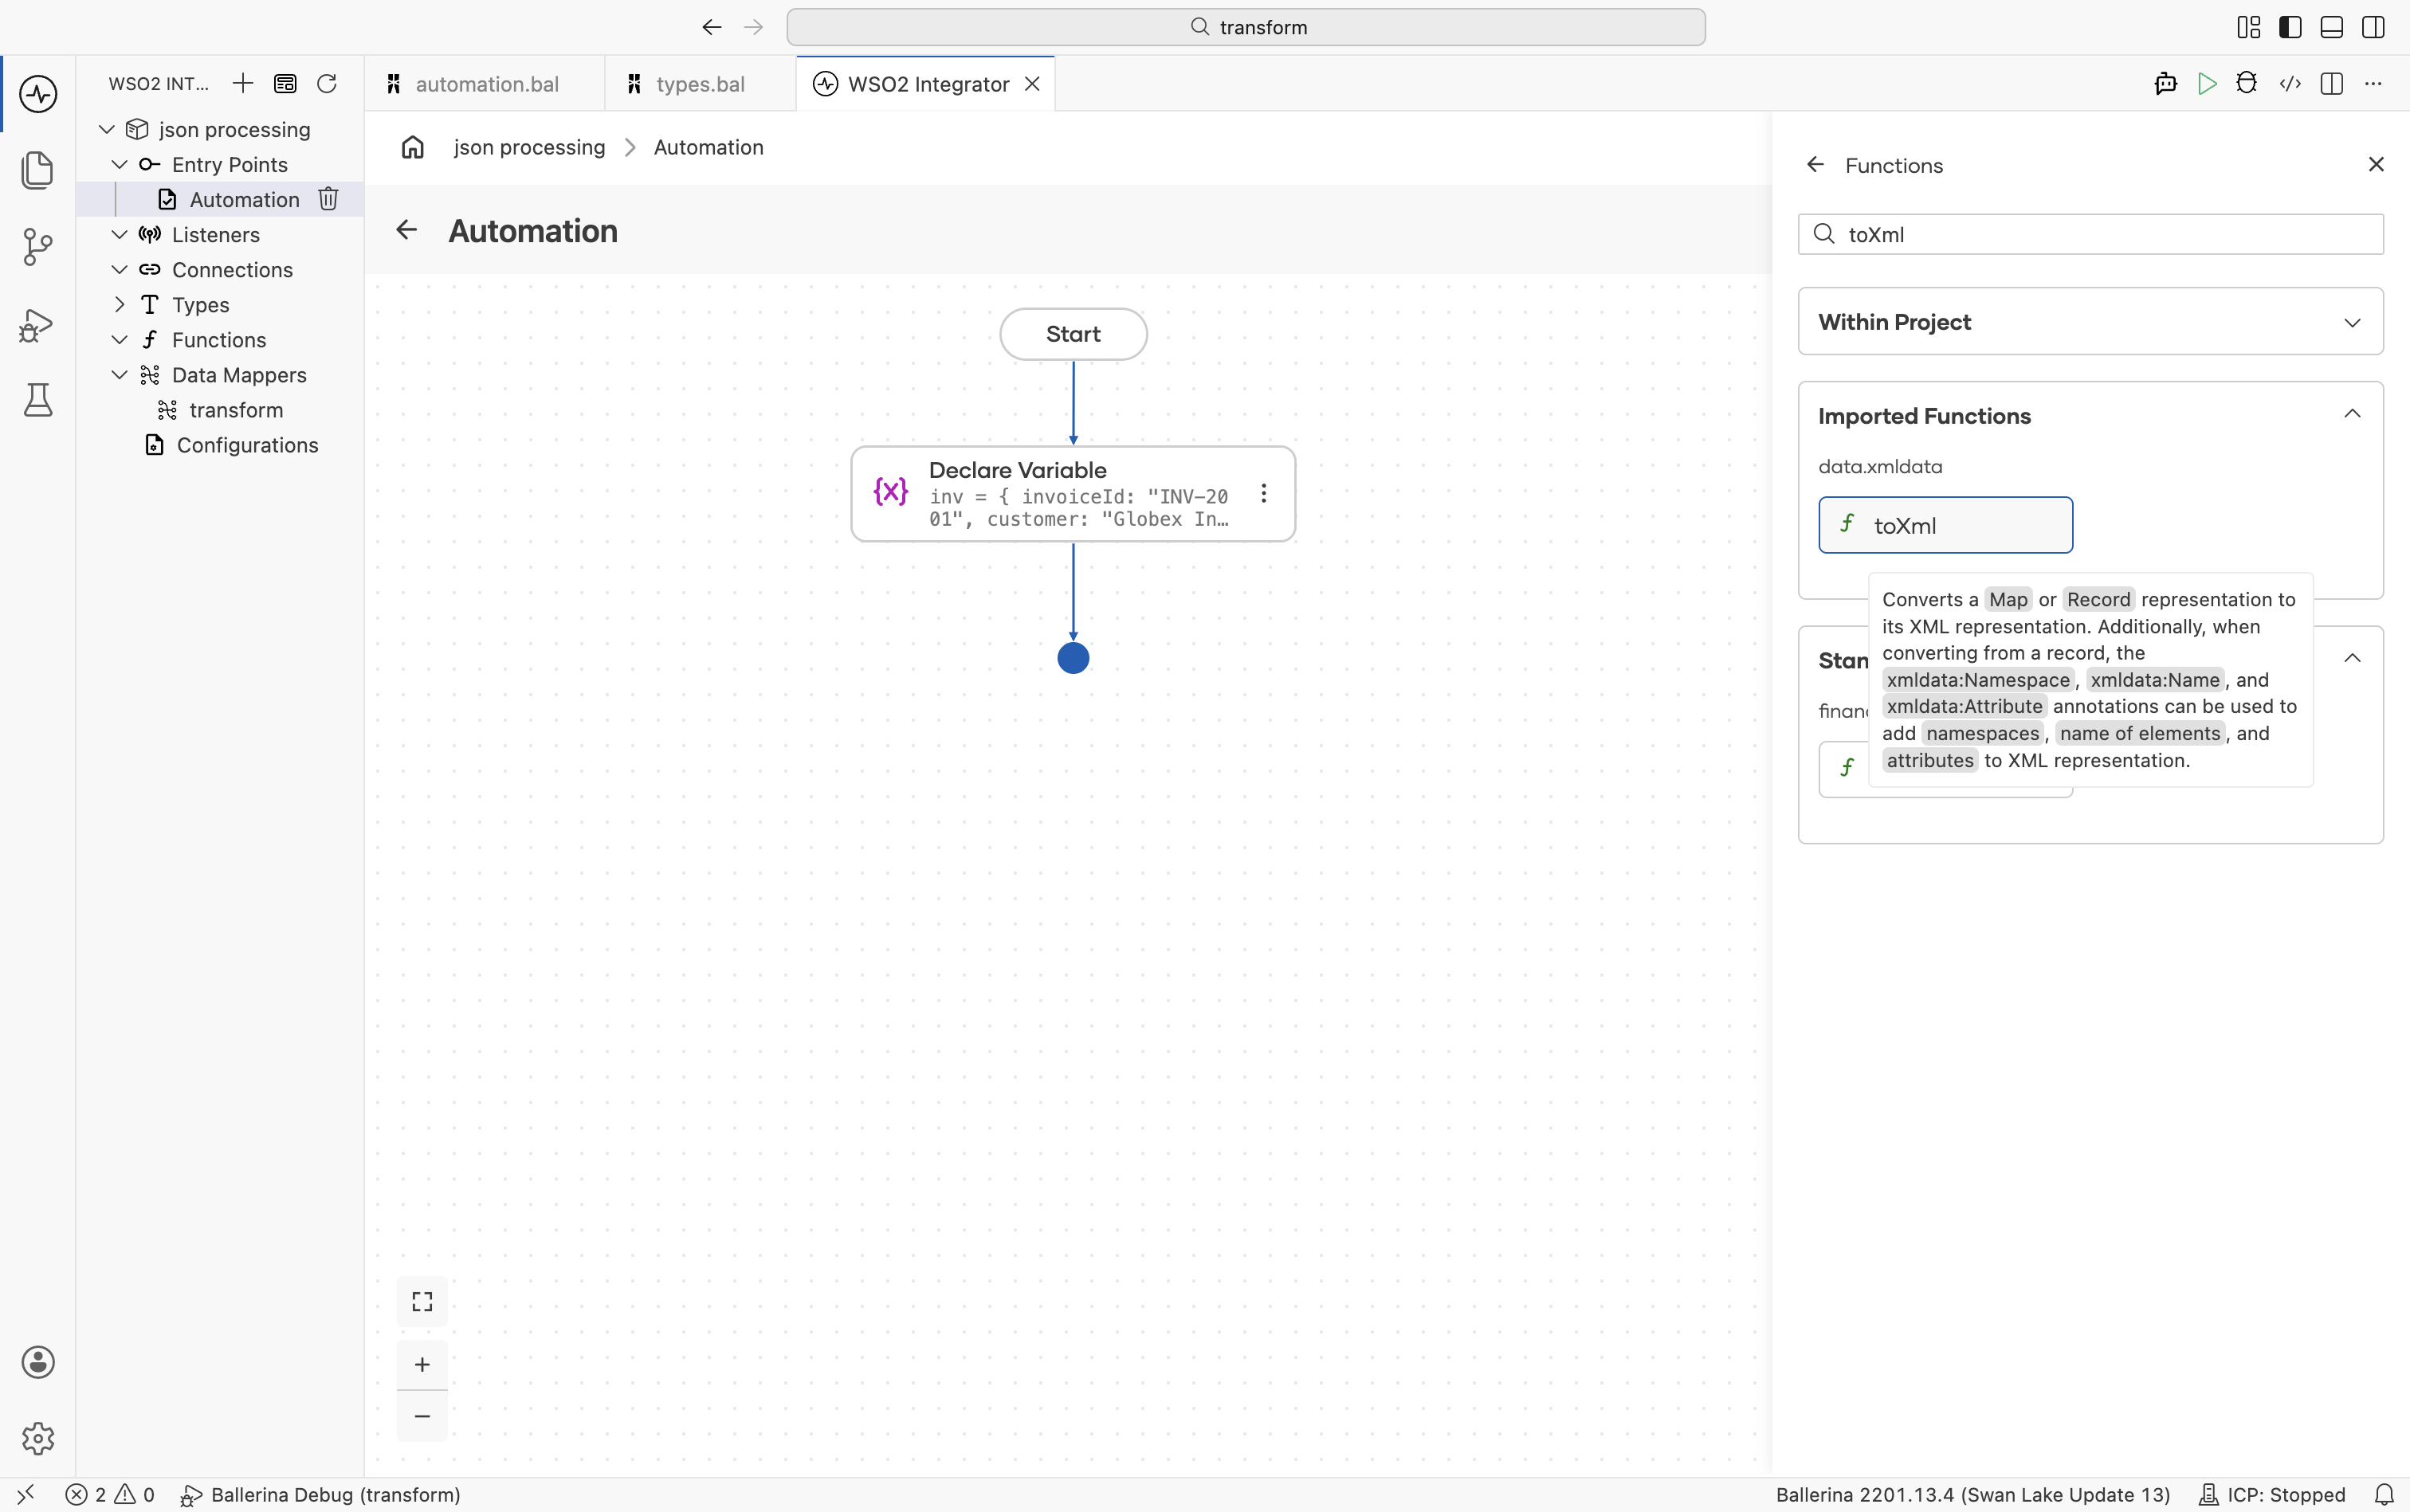Switch to the automation.bal tab
This screenshot has width=2410, height=1512.
click(x=485, y=84)
